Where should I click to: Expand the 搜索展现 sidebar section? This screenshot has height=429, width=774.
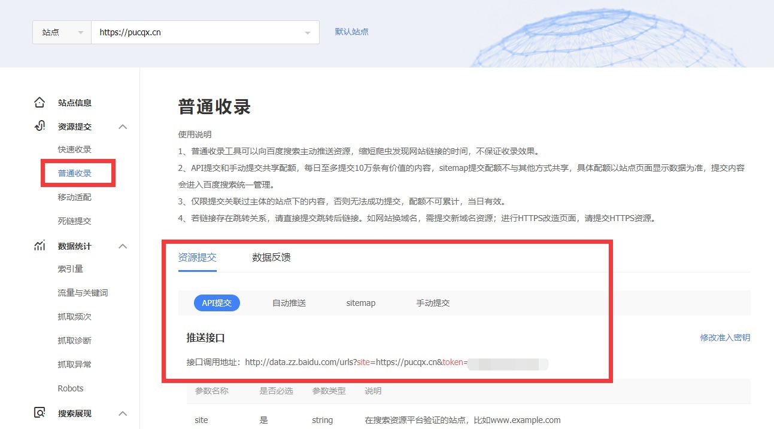pyautogui.click(x=123, y=413)
